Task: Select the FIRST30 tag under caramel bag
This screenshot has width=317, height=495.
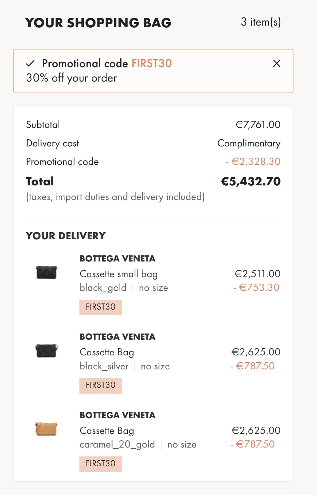Action: pos(101,464)
